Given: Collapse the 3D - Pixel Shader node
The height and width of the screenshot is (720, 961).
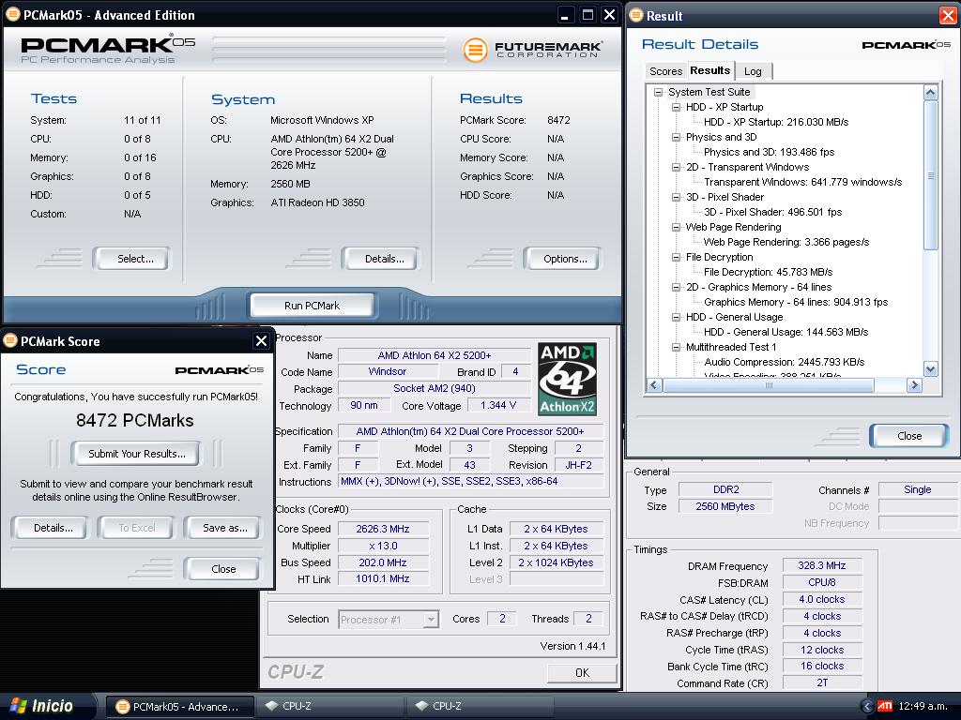Looking at the screenshot, I should tap(676, 197).
